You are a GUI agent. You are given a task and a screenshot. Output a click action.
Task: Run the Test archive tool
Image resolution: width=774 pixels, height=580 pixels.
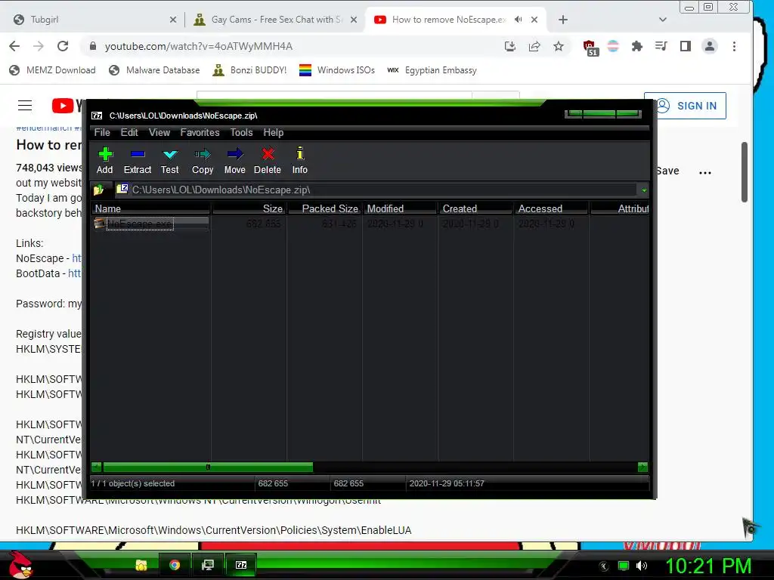[x=170, y=161]
